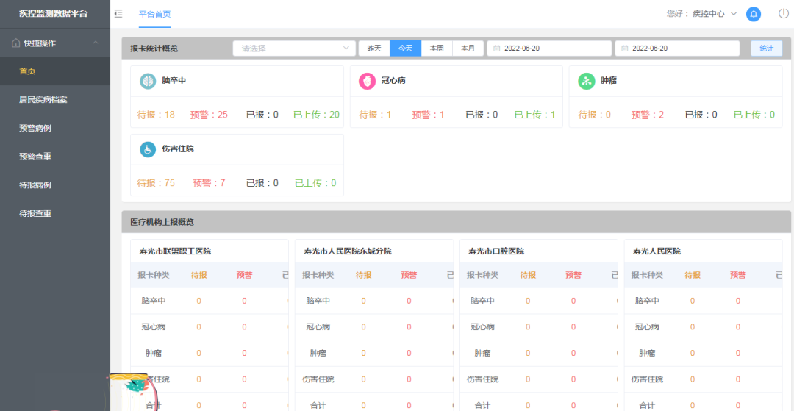Viewport: 794px width, 411px height.
Task: Collapse the 快捷操作 menu section
Action: pos(96,43)
